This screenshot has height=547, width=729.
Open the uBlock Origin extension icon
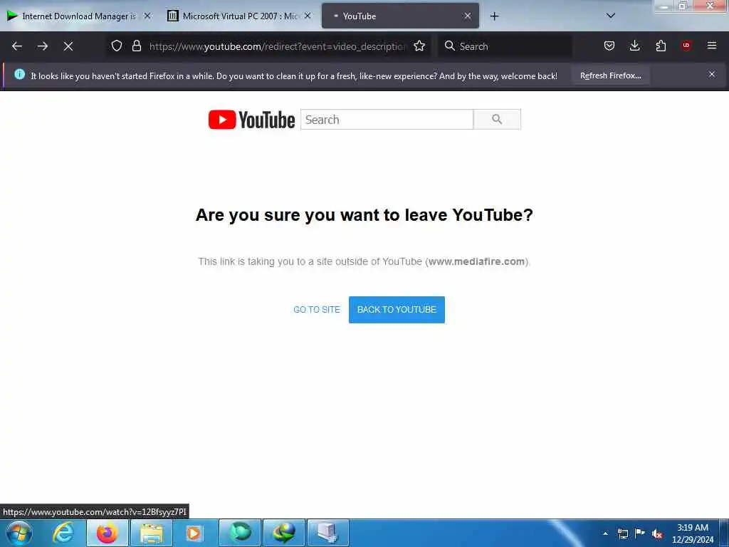point(686,46)
